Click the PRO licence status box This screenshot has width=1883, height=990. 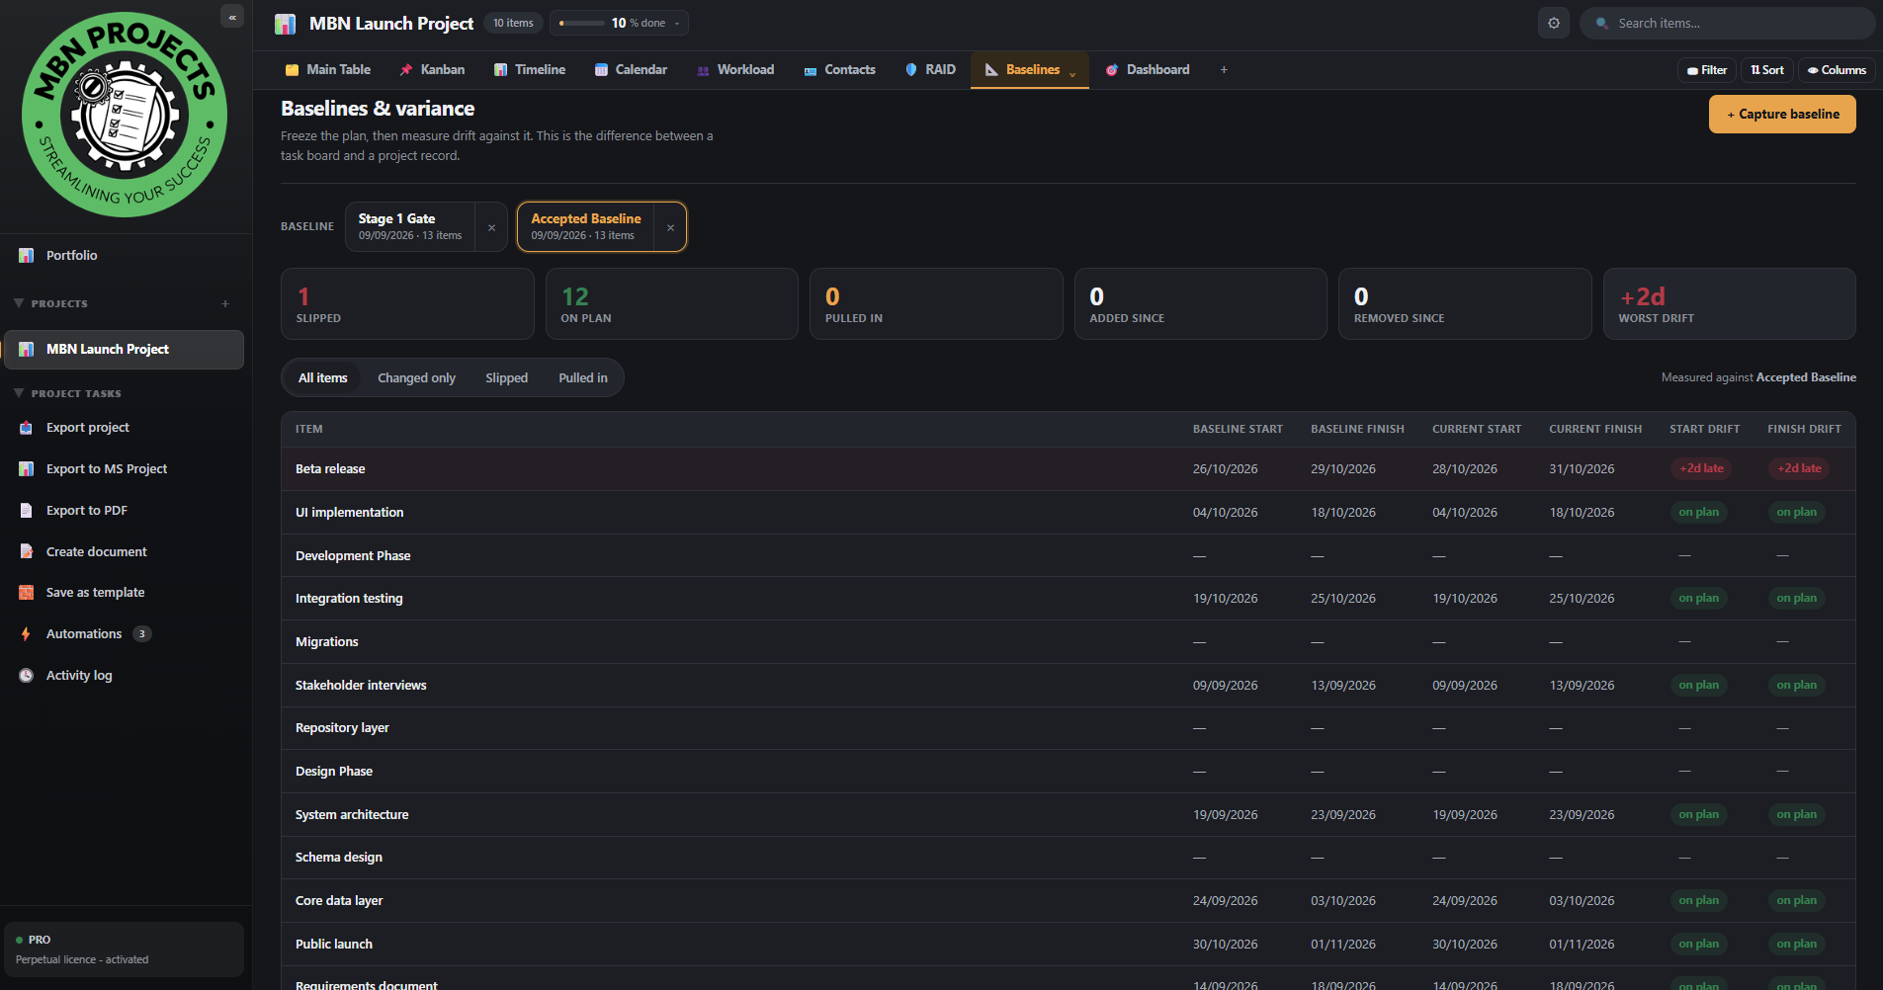point(125,949)
